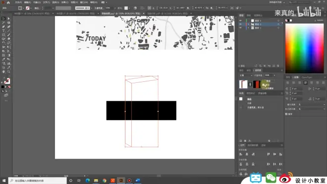
Task: Toggle the Invert Mask checkbox
Action: click(x=264, y=88)
